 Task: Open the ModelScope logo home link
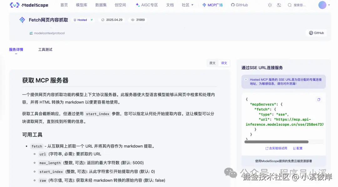tap(29, 5)
